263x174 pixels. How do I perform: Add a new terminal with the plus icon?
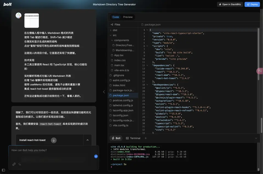tap(145, 138)
